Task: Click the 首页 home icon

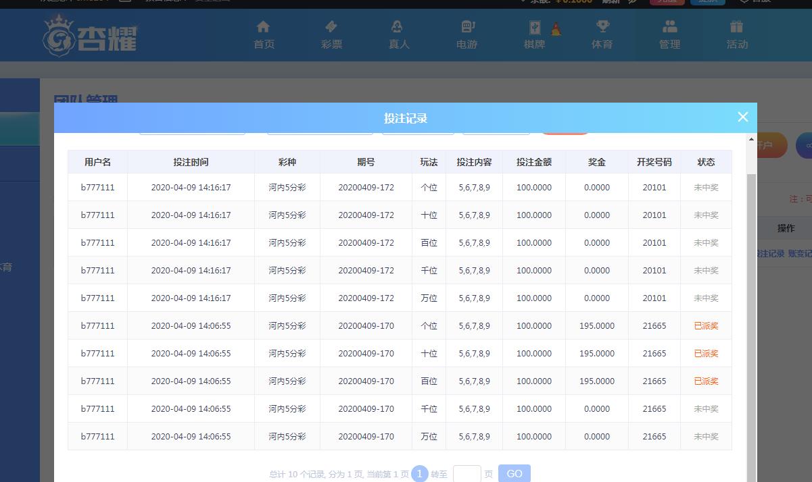Action: click(x=263, y=27)
